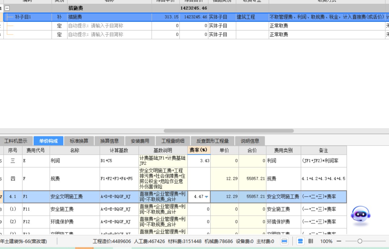Open the 安装费用 tab
389x249 pixels.
(140, 141)
